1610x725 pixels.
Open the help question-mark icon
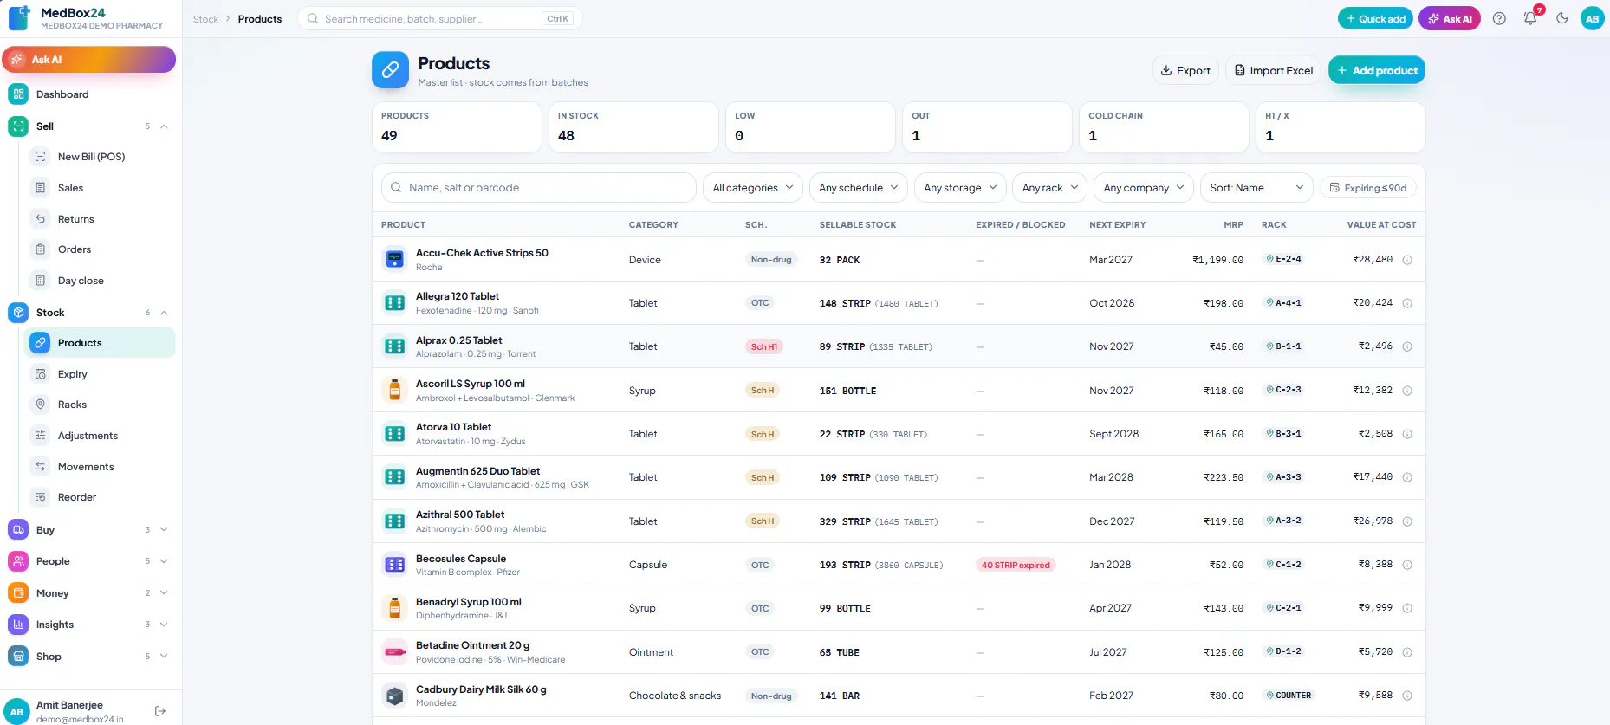(x=1499, y=18)
